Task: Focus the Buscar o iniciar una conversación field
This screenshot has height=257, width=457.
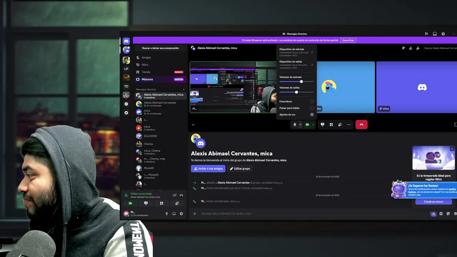Action: point(160,48)
